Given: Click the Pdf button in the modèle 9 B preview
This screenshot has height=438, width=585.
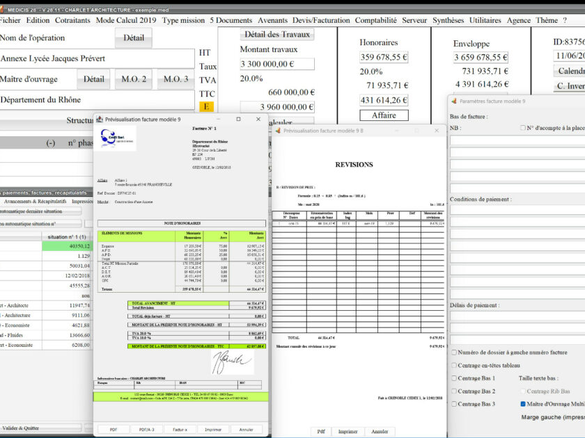Looking at the screenshot, I should click(x=321, y=431).
